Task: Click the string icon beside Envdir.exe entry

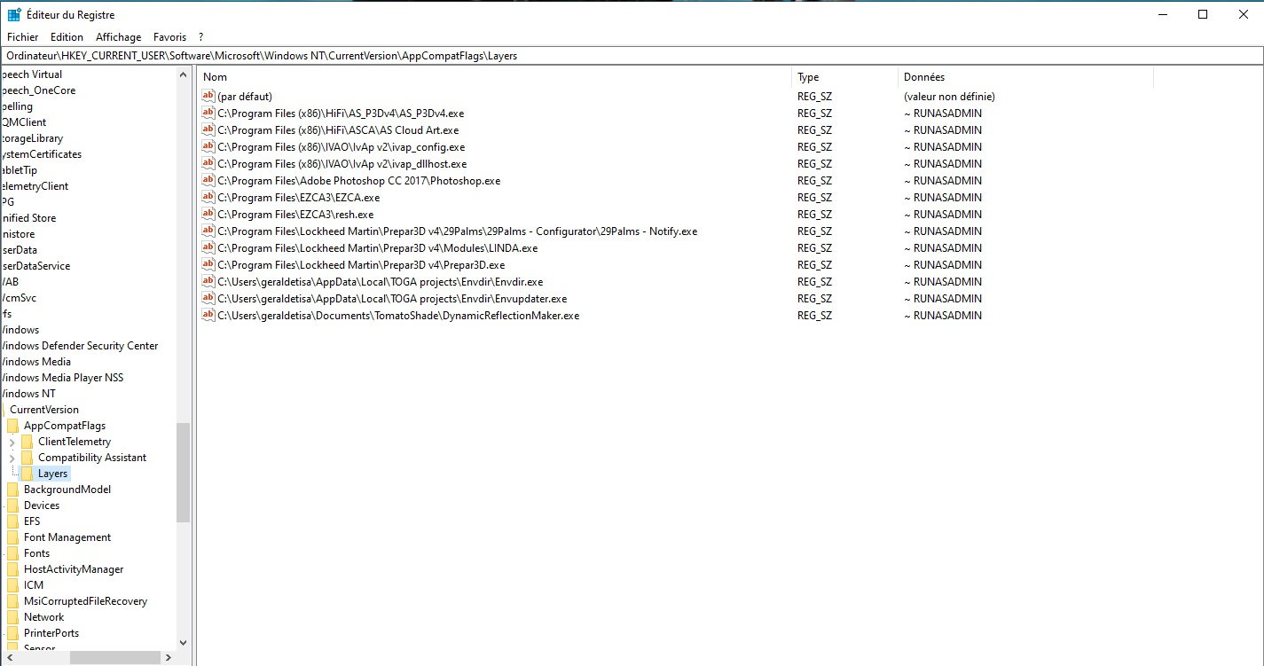Action: [208, 281]
